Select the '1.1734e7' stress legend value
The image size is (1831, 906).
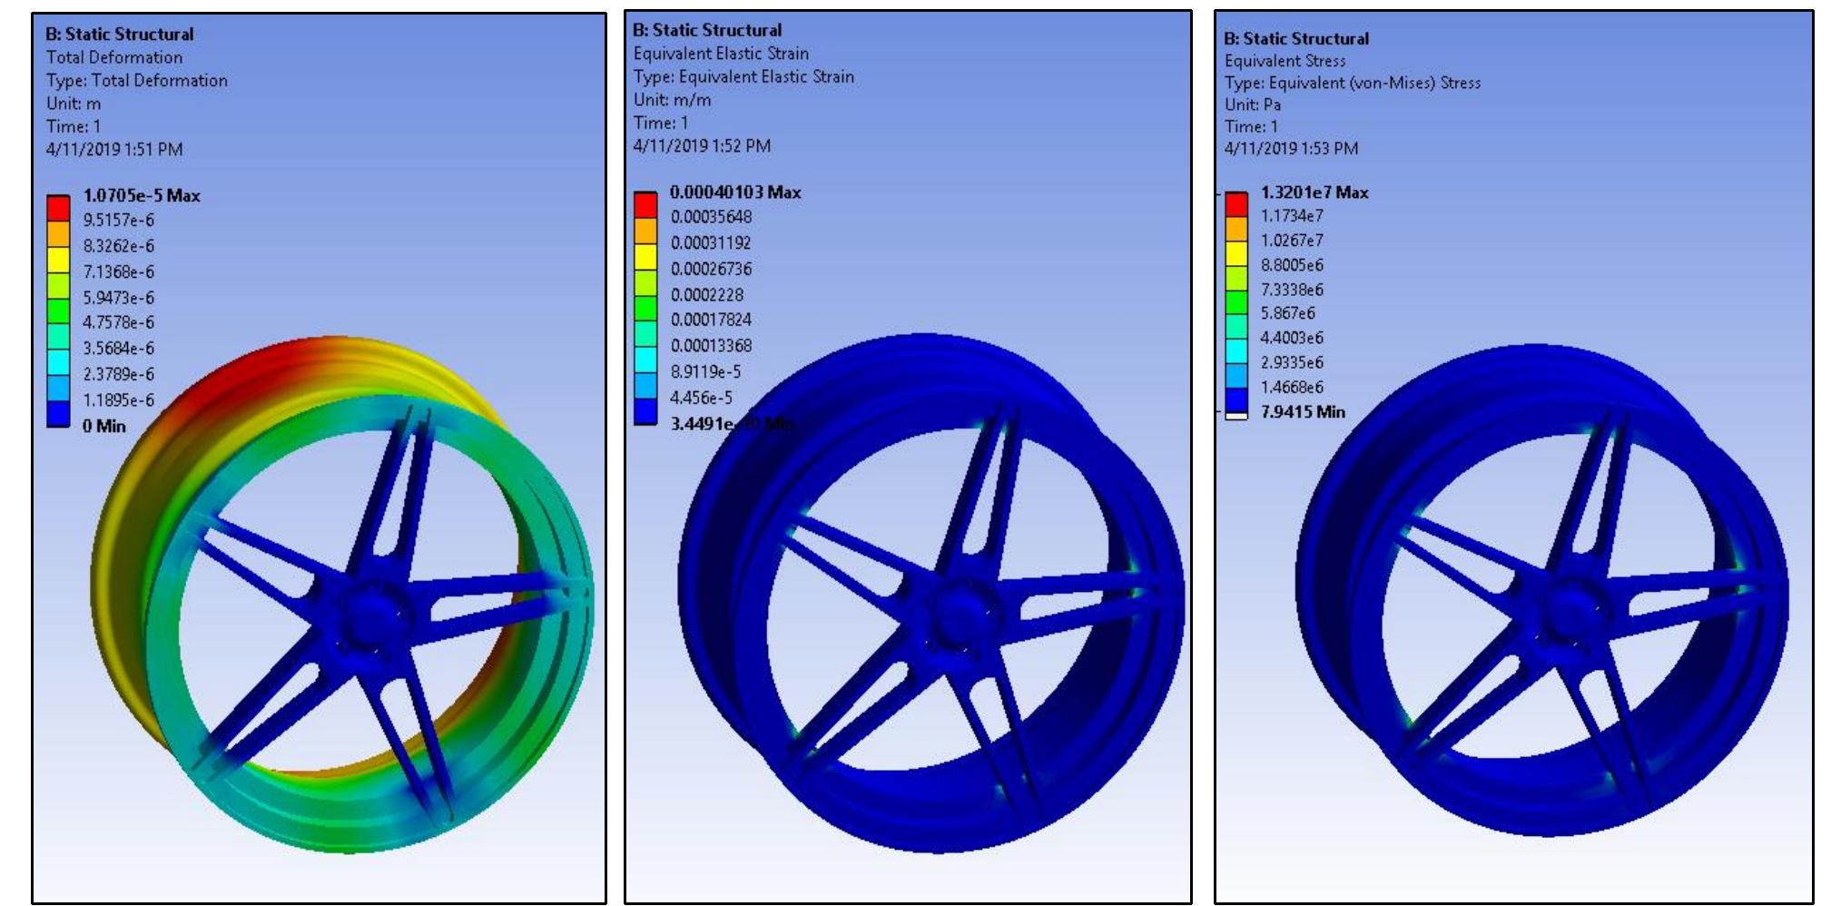[x=1292, y=215]
